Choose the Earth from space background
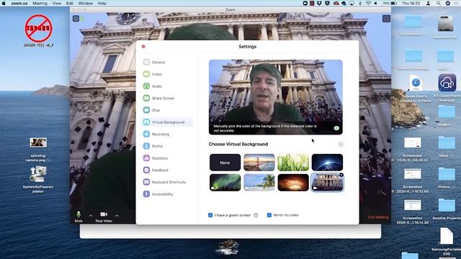 327,163
